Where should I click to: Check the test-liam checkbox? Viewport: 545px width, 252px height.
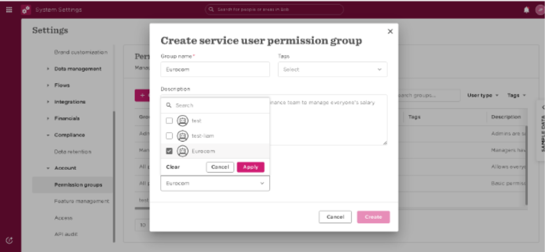pyautogui.click(x=169, y=136)
